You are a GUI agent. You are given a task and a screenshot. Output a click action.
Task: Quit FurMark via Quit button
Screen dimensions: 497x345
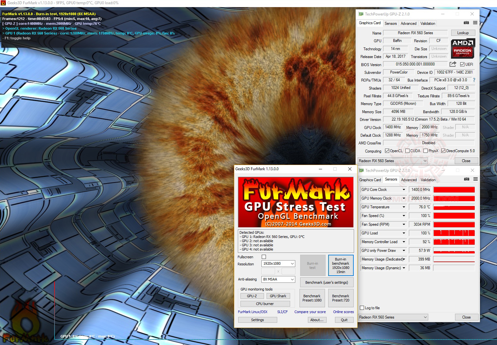[x=344, y=320]
